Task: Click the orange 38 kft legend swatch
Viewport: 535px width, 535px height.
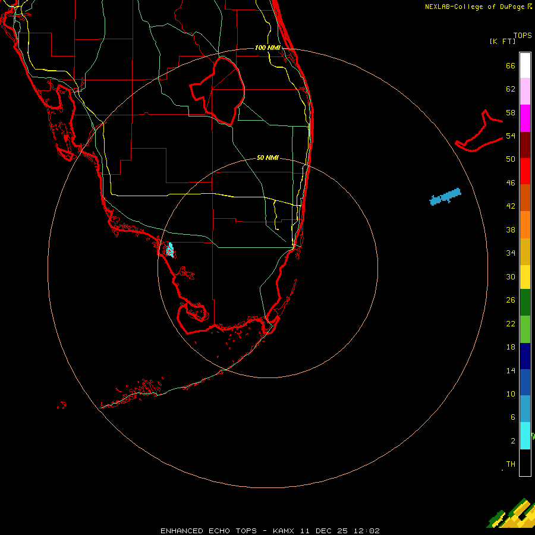Action: (x=525, y=225)
